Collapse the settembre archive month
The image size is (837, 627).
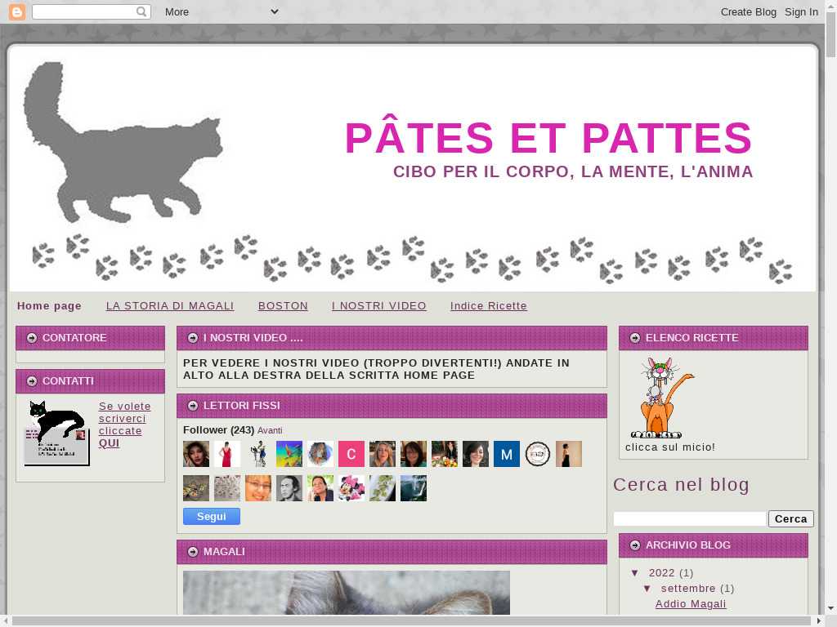tap(647, 589)
